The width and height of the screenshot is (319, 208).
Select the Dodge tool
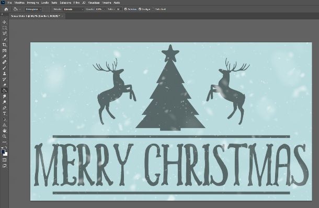[5, 102]
